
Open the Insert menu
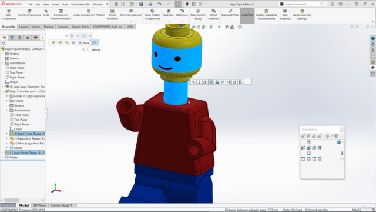coord(55,4)
